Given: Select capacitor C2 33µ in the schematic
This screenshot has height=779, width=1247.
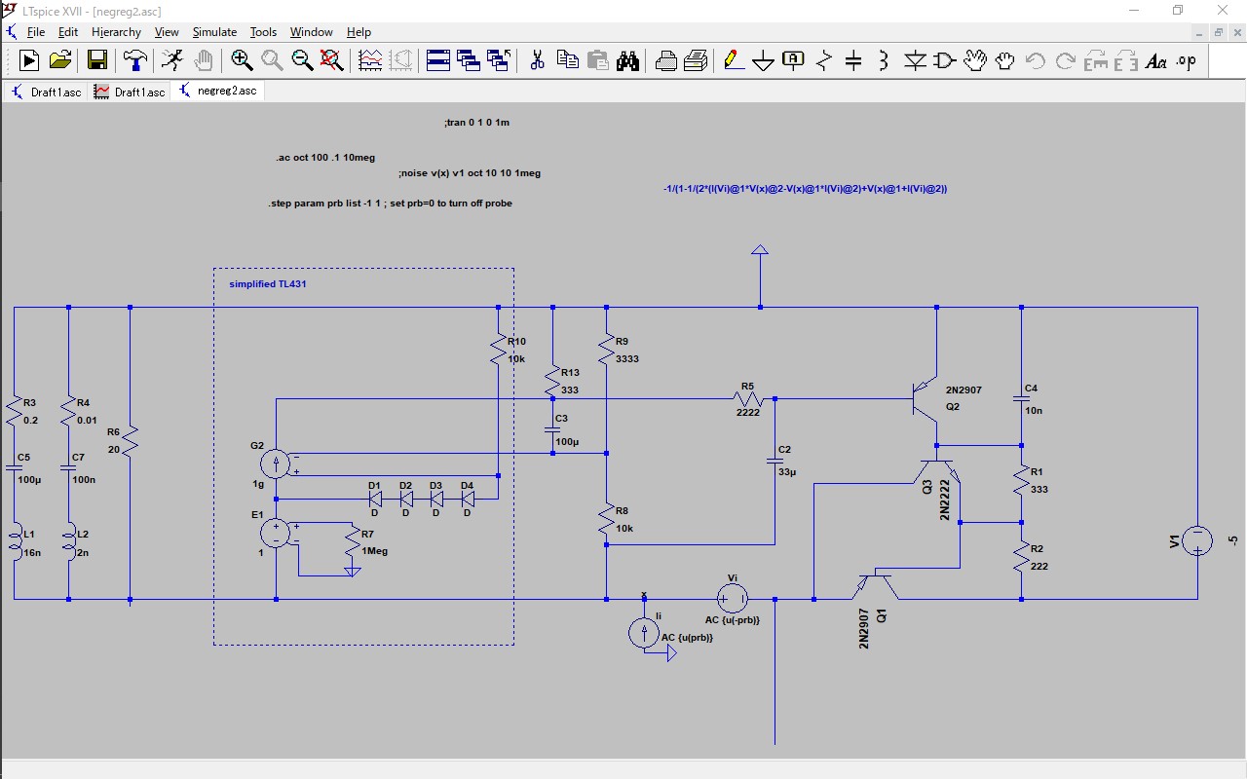Looking at the screenshot, I should coord(775,461).
